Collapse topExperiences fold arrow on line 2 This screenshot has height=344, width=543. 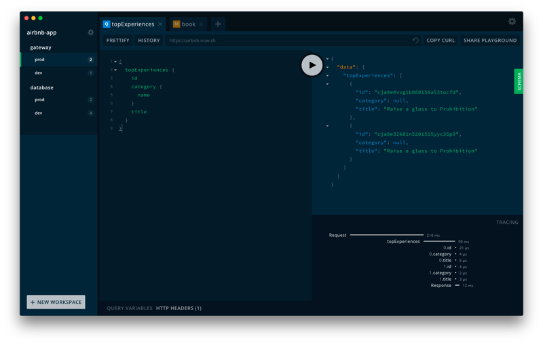[115, 70]
